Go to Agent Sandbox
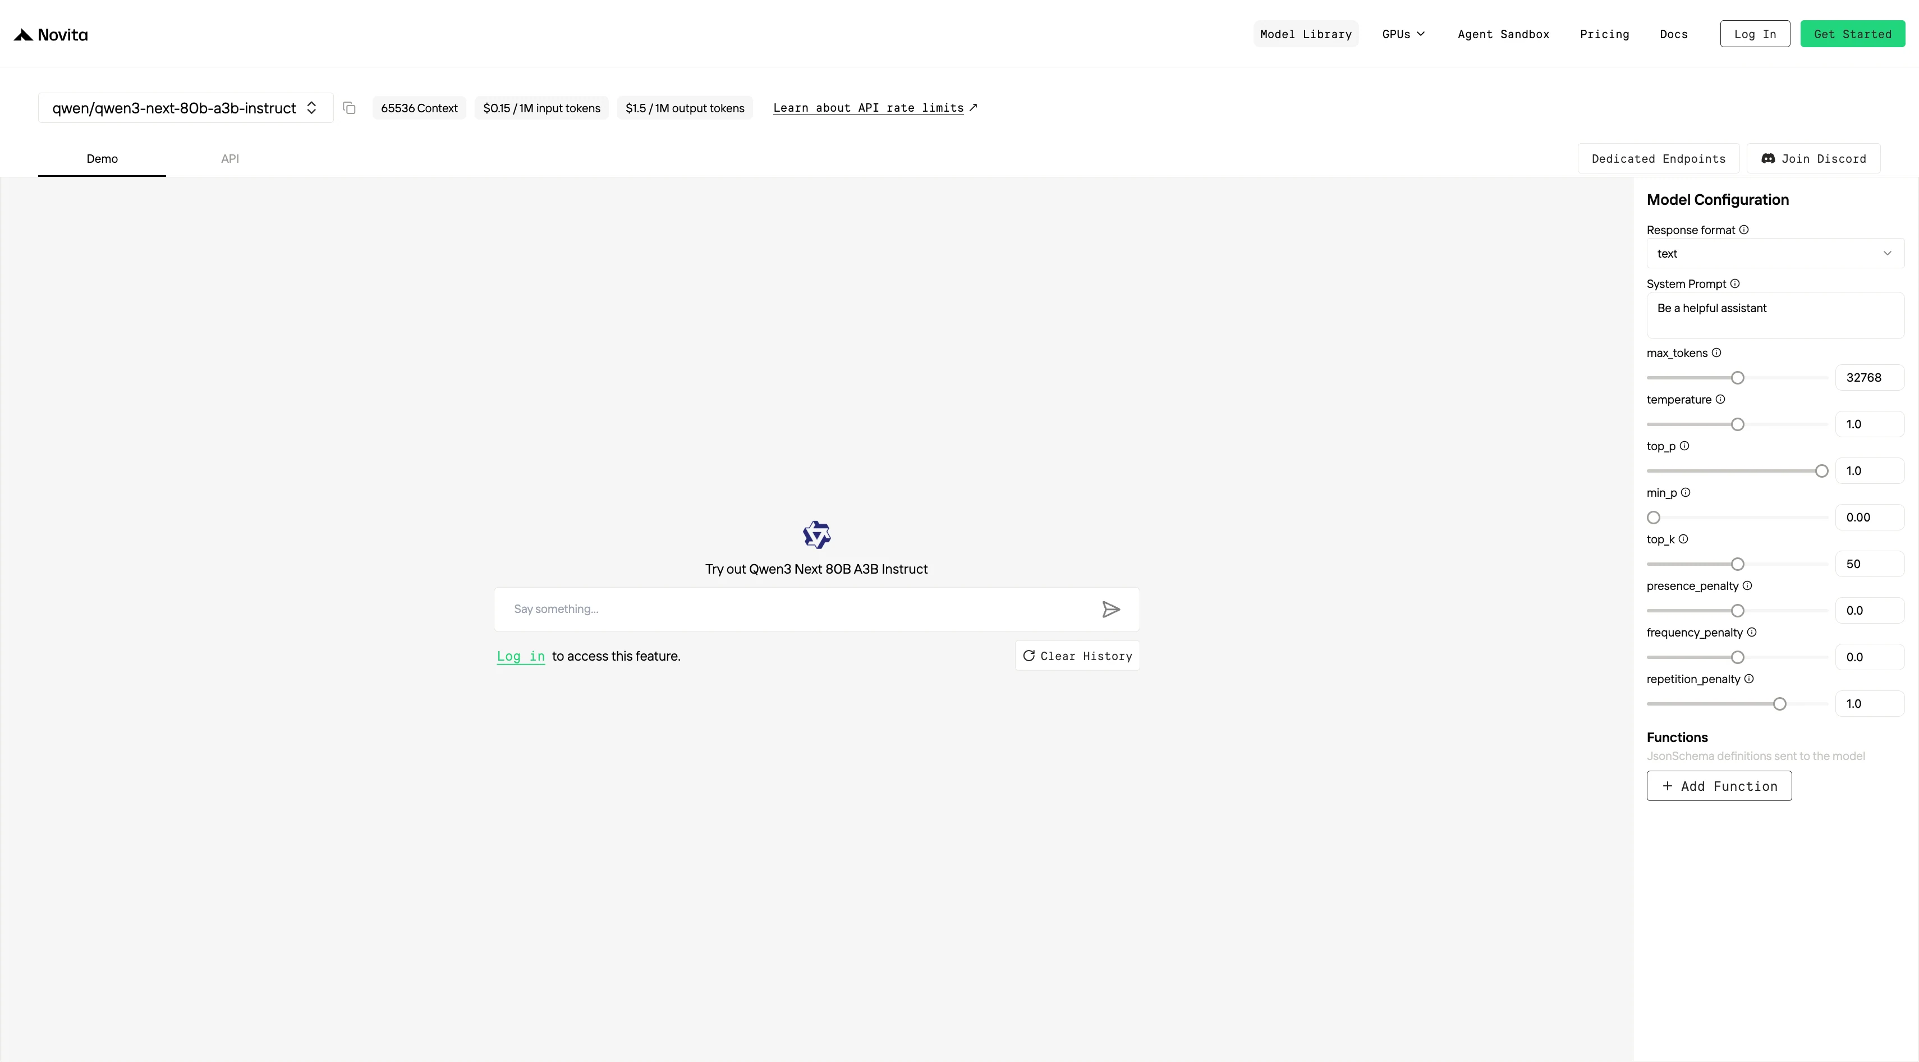The width and height of the screenshot is (1919, 1062). (x=1503, y=34)
